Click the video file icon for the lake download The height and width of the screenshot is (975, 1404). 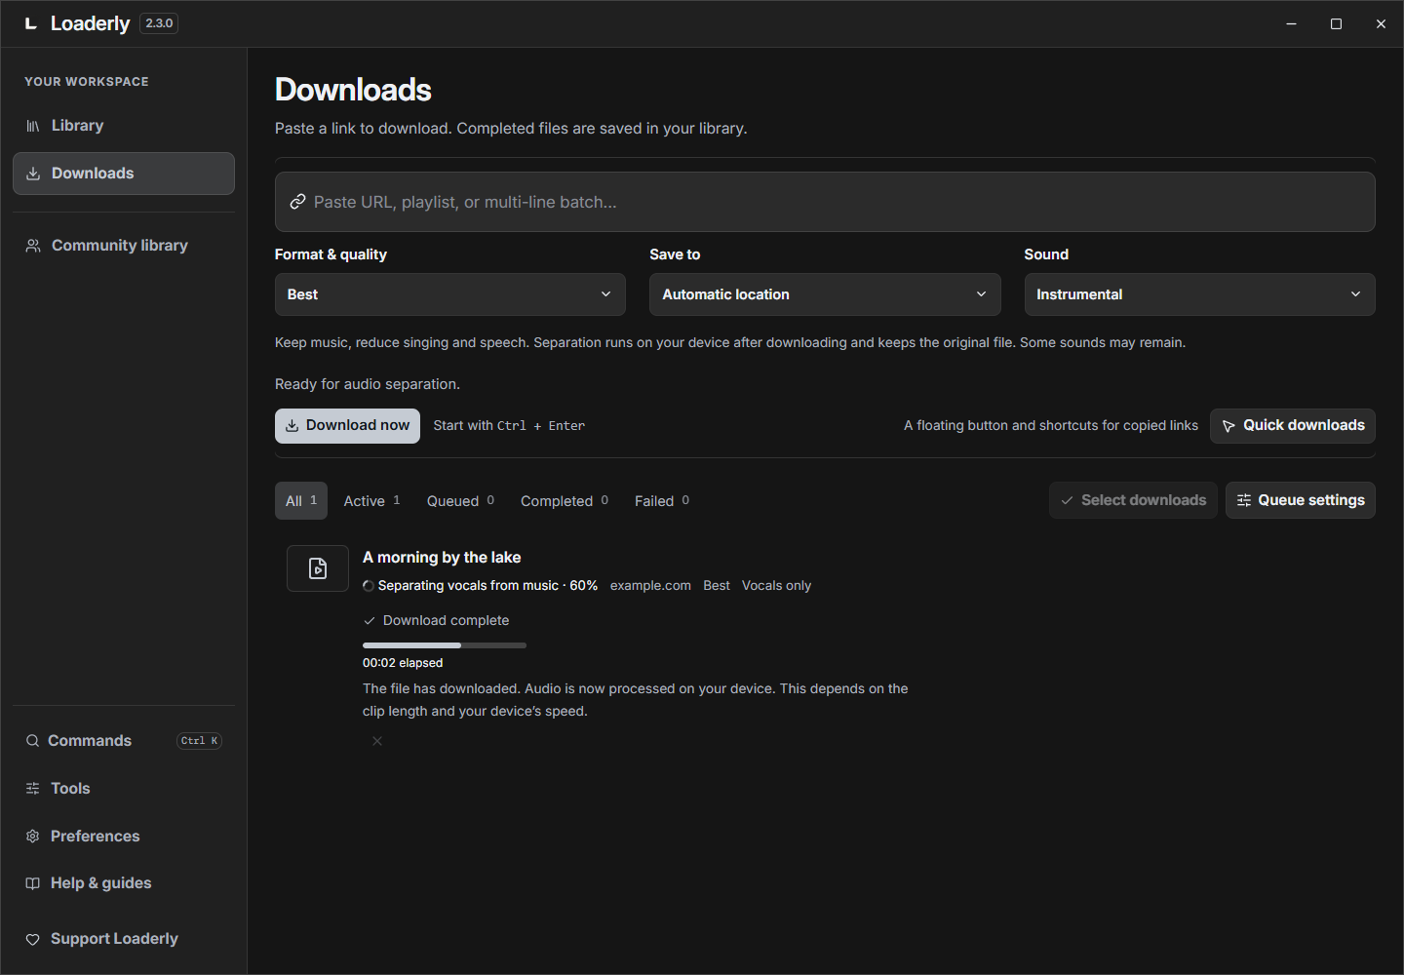tap(318, 568)
